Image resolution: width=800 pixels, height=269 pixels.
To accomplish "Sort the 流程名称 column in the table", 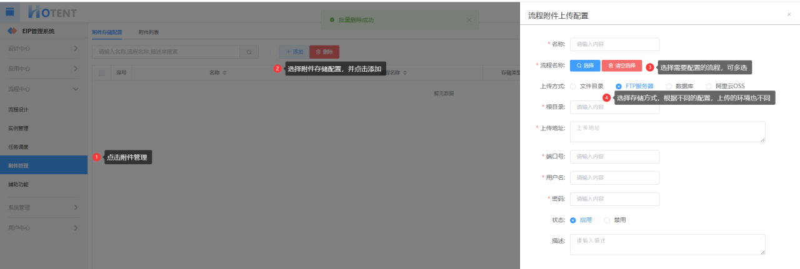I will coord(406,73).
